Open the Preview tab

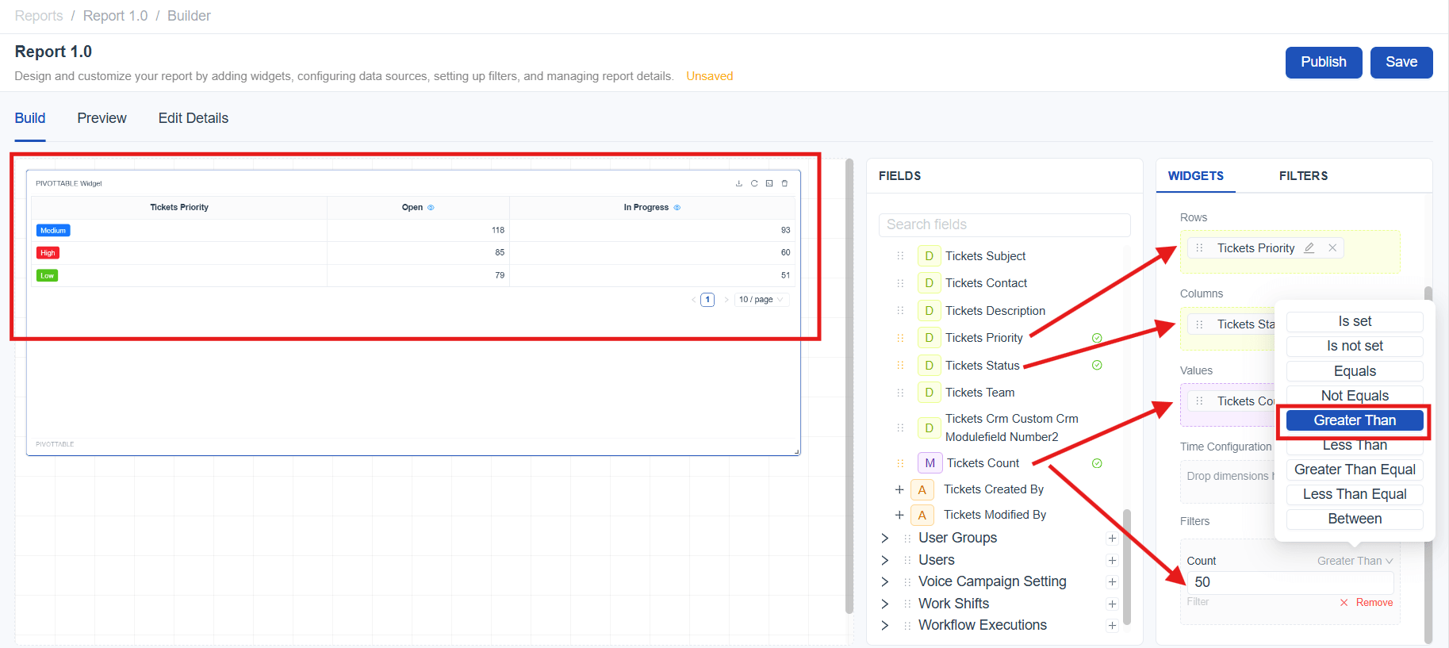pos(102,118)
